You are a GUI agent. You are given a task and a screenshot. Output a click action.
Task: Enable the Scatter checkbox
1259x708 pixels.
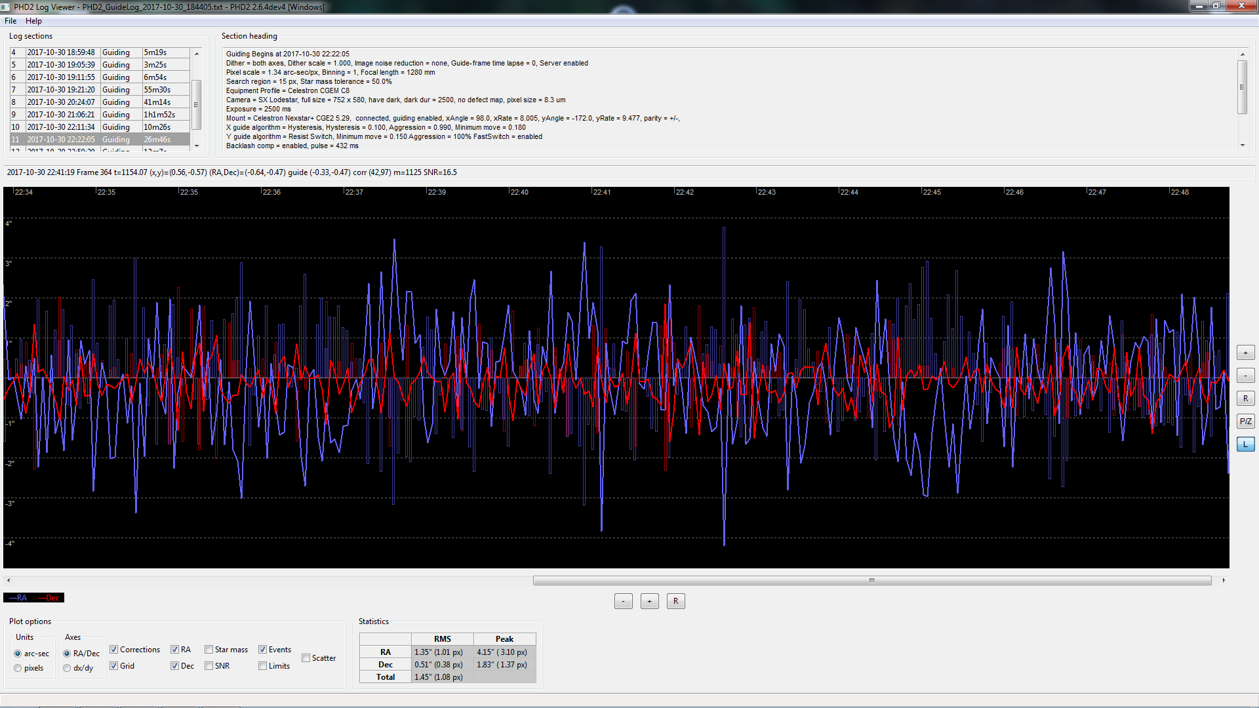point(306,658)
